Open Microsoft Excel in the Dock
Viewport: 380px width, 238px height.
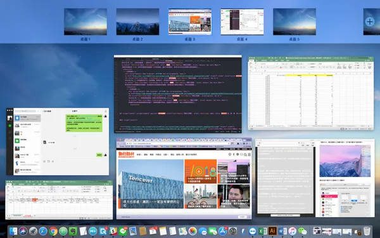tap(262, 231)
